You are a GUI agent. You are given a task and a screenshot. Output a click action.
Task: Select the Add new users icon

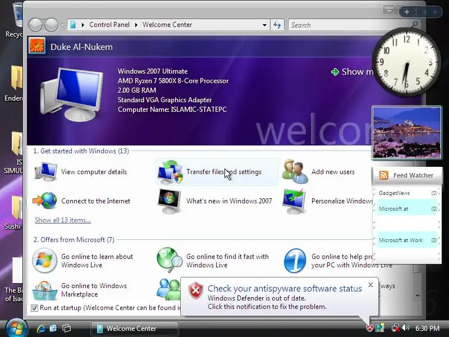[x=295, y=171]
